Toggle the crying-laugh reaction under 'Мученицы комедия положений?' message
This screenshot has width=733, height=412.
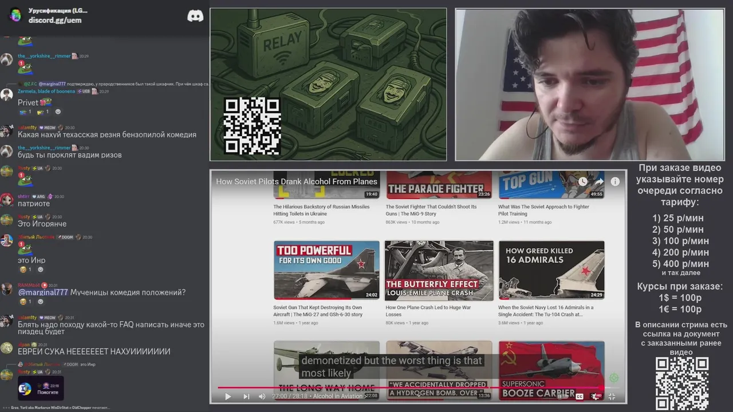pos(26,302)
